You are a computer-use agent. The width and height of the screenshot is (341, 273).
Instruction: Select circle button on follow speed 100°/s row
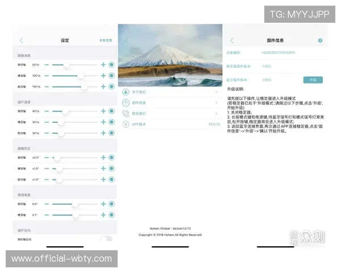[x=111, y=76]
